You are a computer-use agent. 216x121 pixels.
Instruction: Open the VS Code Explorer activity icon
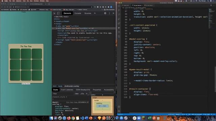pyautogui.click(x=119, y=6)
